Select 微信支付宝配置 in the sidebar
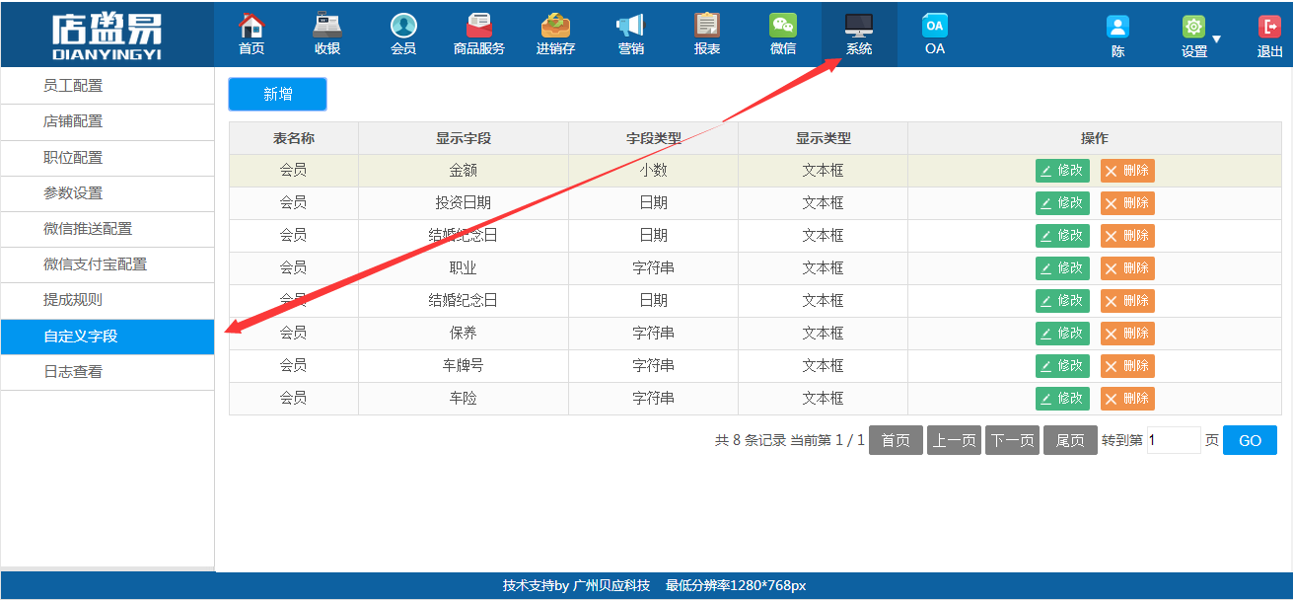The height and width of the screenshot is (600, 1293). tap(108, 264)
